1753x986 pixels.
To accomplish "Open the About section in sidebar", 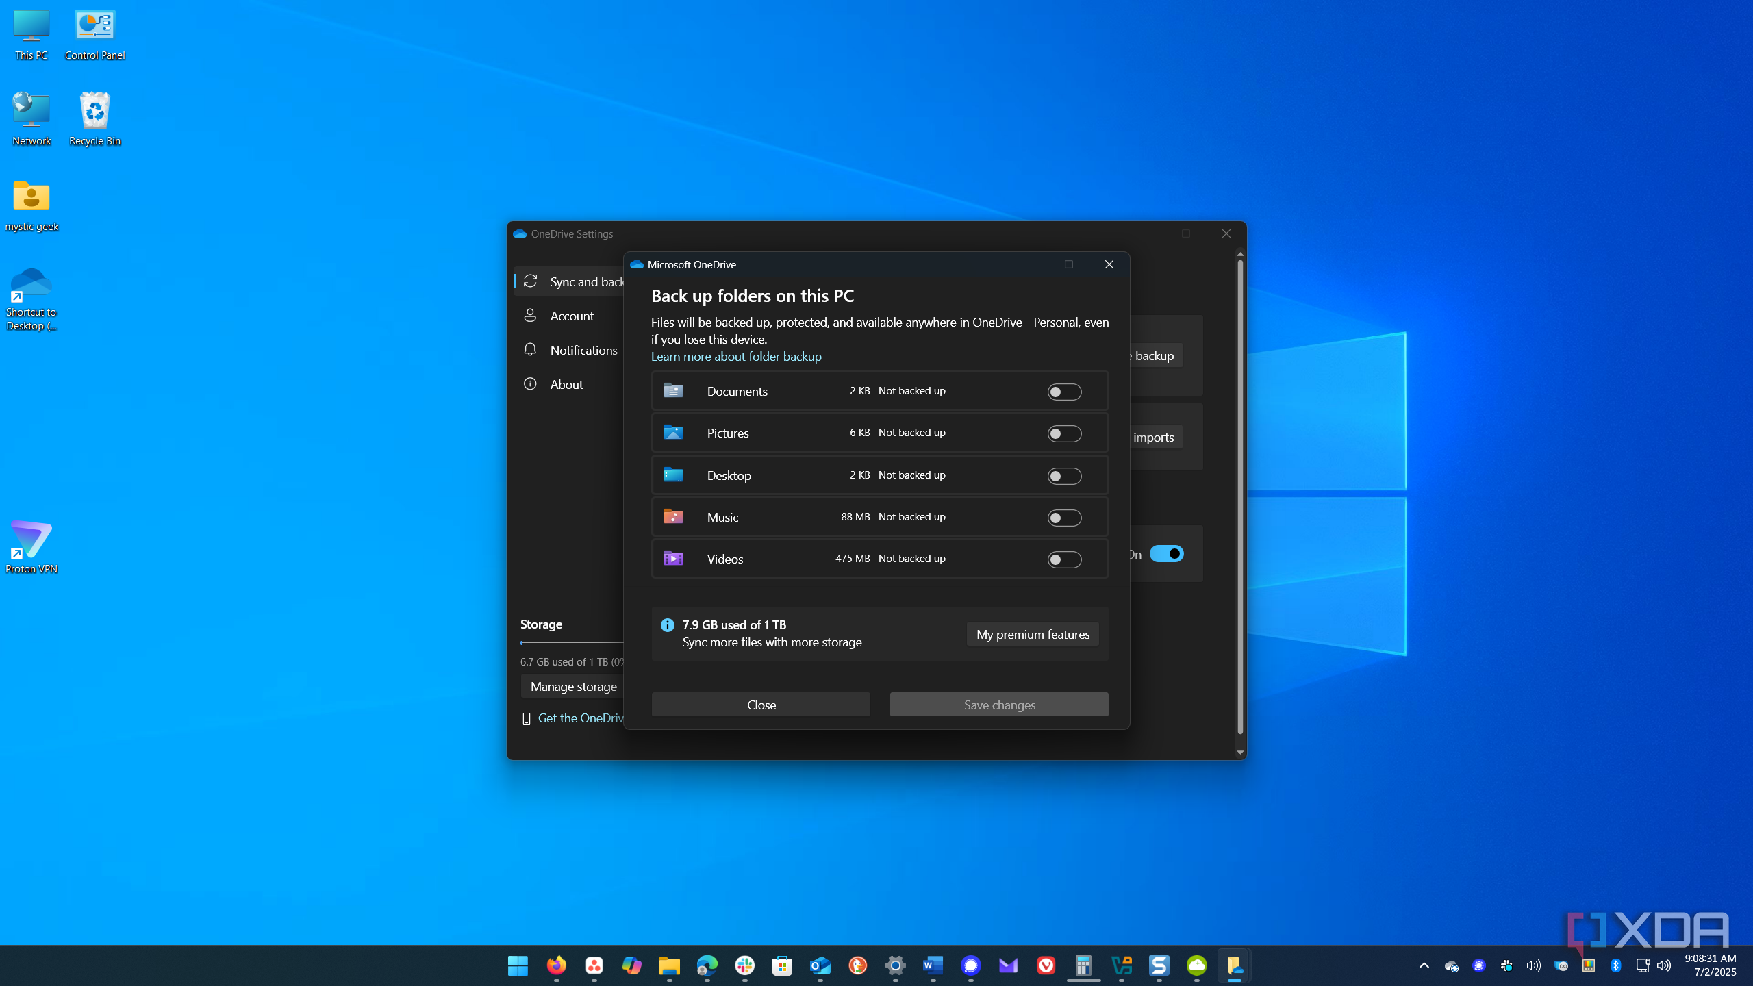I will [570, 384].
